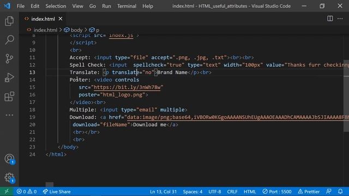349x196 pixels.
Task: Click the closing </html> tag
Action: [x=56, y=155]
